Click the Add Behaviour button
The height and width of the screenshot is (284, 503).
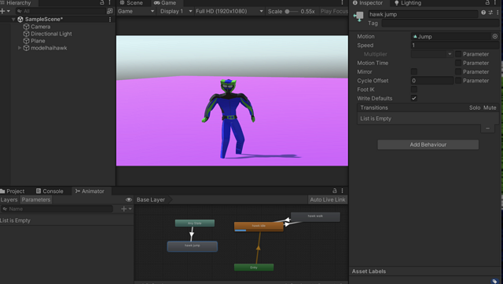pos(428,144)
